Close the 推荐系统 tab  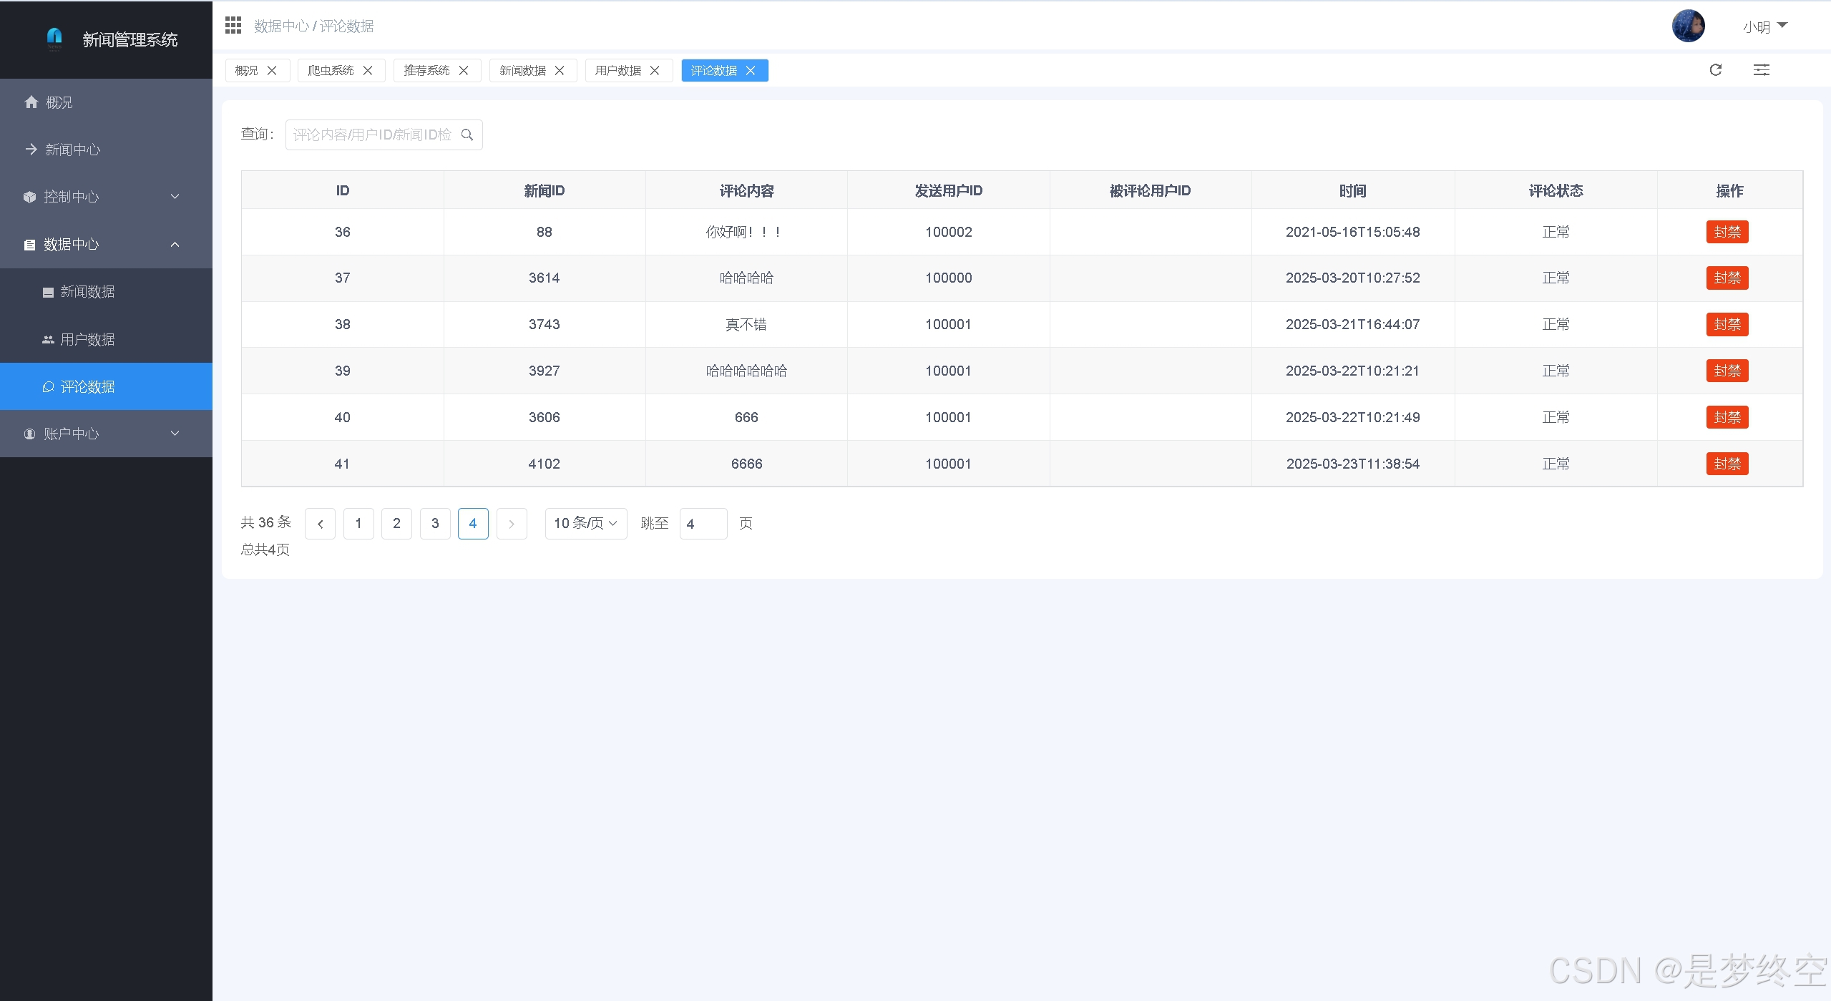464,70
